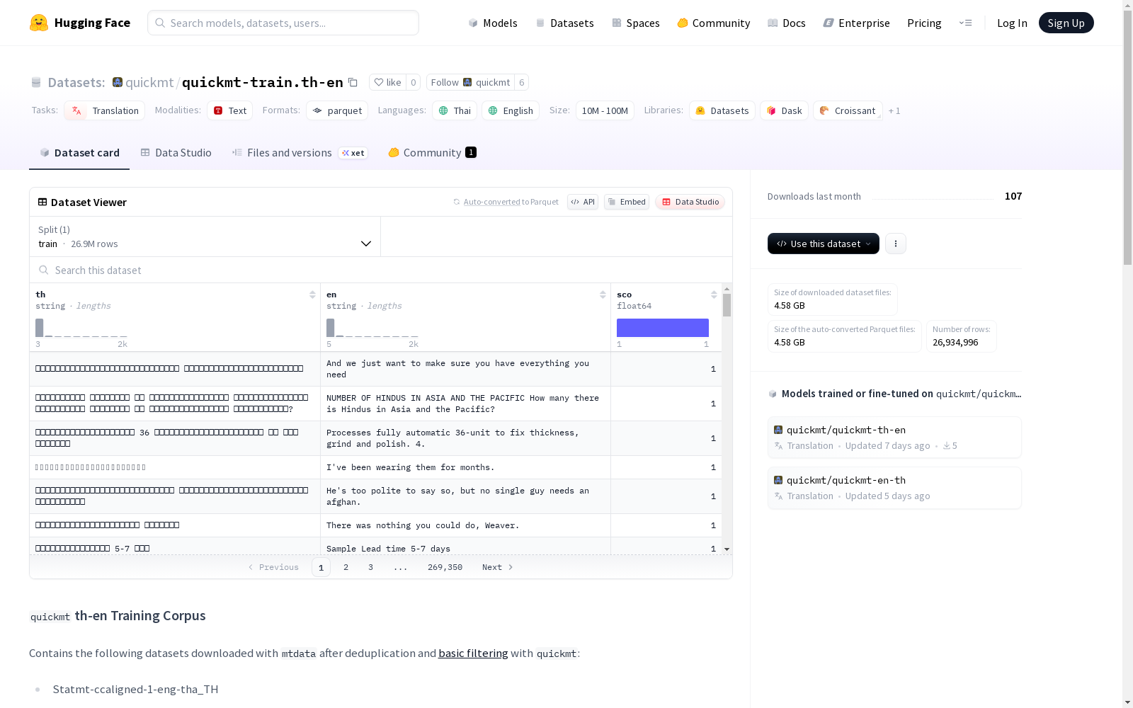Open the quickmt/quickmt-th-en model card
1133x708 pixels.
(894, 438)
